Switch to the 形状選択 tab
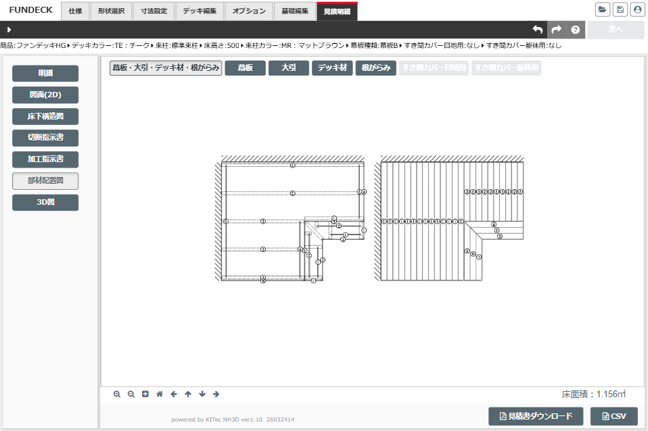This screenshot has width=648, height=431. pos(111,11)
